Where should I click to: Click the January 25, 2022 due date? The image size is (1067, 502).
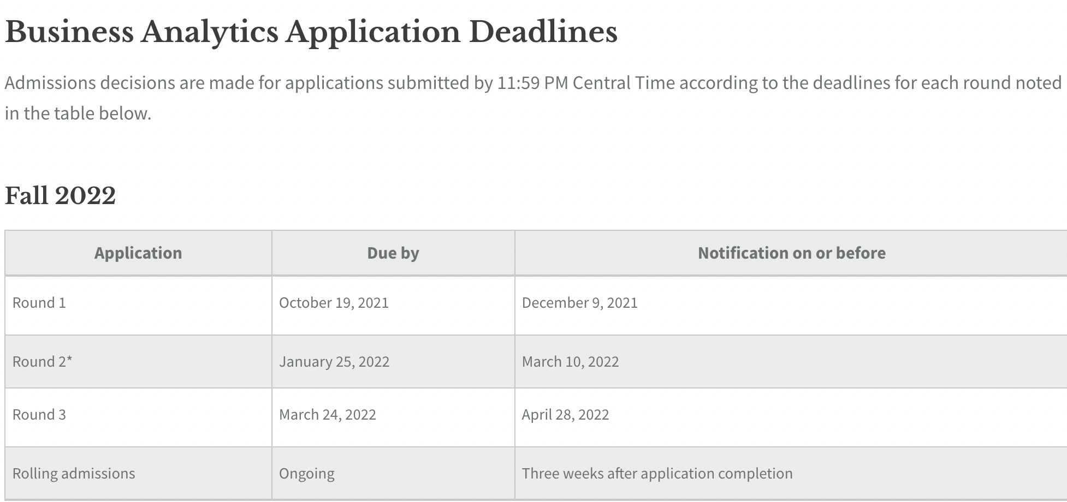[x=334, y=362]
